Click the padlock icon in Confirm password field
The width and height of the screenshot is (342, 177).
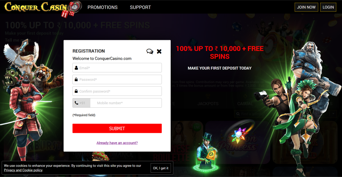[76, 91]
